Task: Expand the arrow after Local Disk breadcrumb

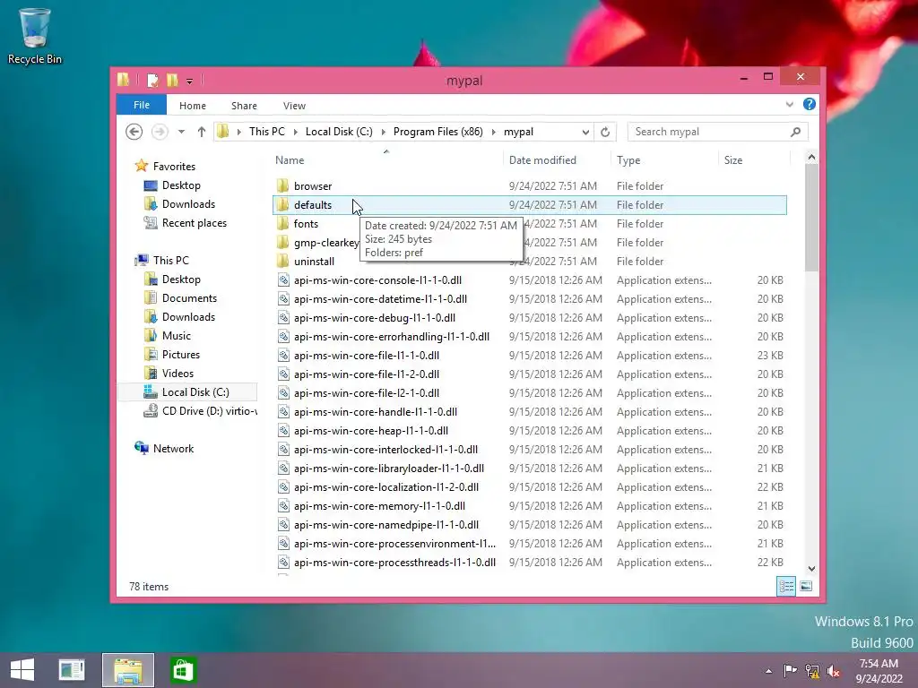Action: (x=384, y=133)
